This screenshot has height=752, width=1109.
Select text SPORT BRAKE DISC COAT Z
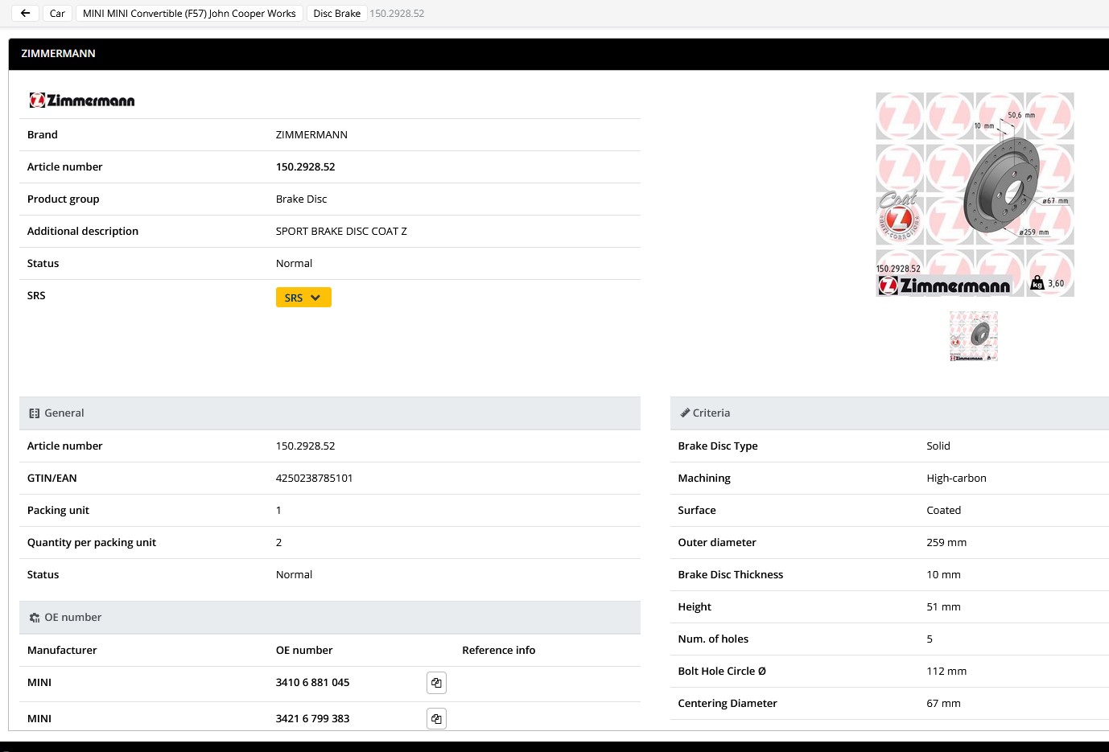[341, 231]
